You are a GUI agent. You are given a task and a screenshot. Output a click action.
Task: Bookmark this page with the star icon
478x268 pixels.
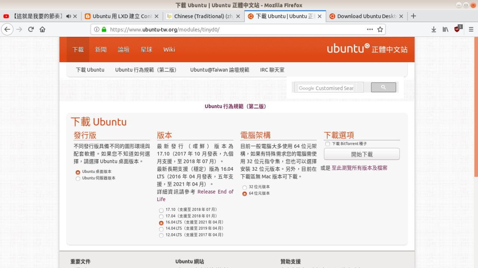click(x=380, y=29)
